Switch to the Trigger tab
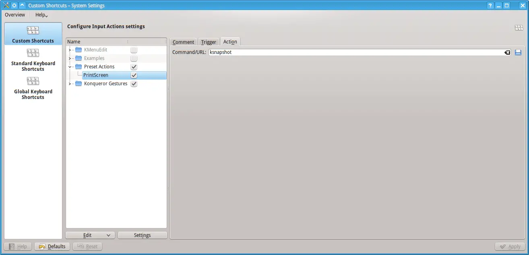This screenshot has height=255, width=529. (x=209, y=42)
